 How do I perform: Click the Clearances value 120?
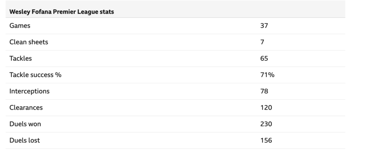[266, 108]
